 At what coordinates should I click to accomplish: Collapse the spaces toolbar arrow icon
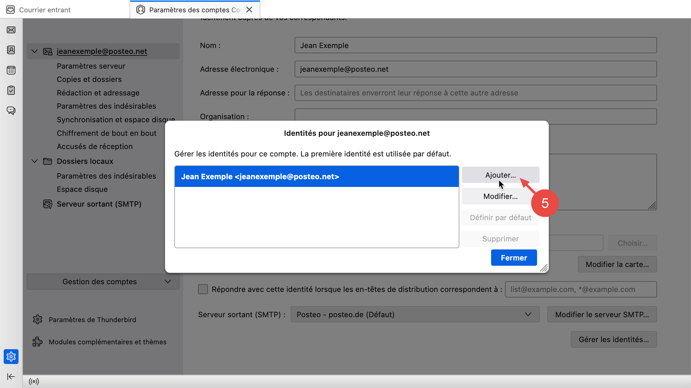click(x=11, y=377)
